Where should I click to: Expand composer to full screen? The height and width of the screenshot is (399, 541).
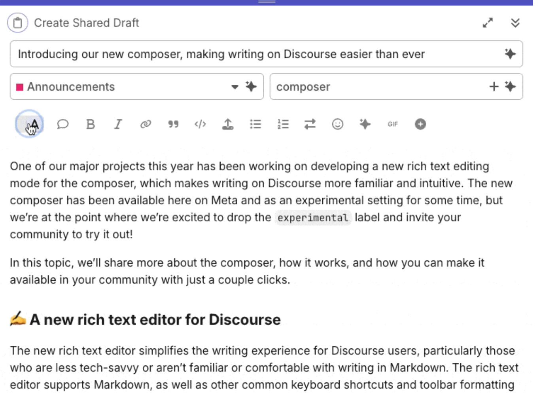point(488,23)
